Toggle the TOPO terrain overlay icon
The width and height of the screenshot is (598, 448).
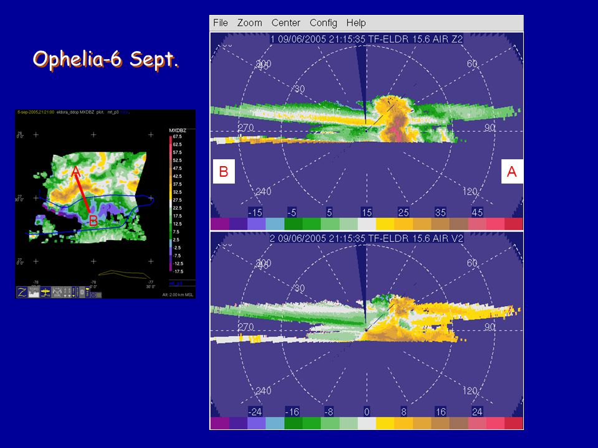(34, 292)
